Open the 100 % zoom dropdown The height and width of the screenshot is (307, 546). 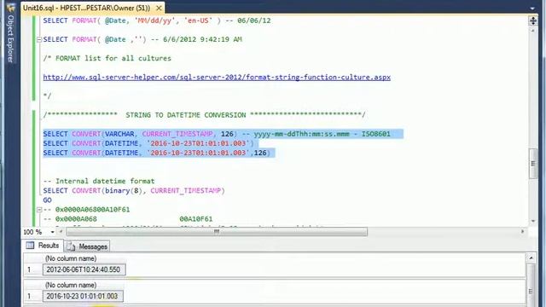(52, 232)
